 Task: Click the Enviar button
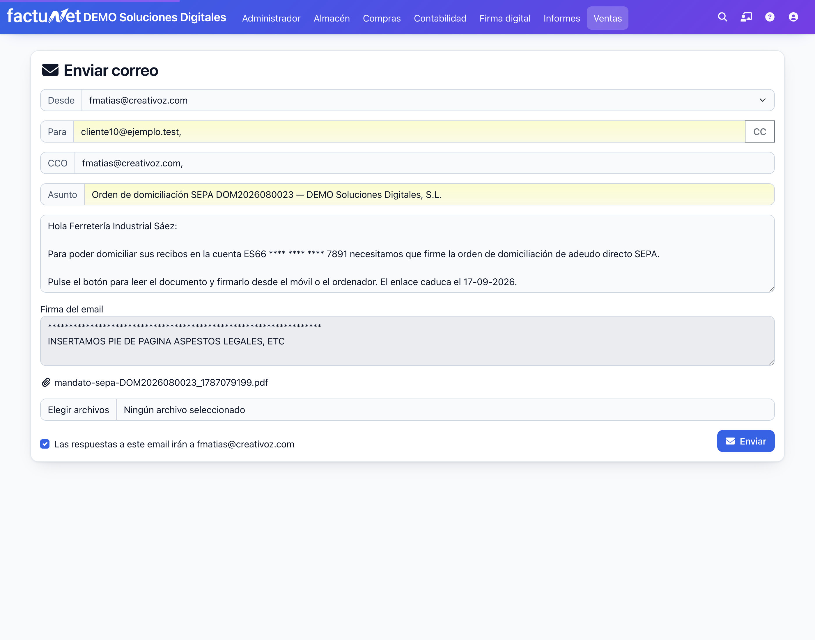(x=746, y=441)
